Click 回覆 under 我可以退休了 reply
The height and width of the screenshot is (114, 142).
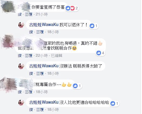pyautogui.click(x=40, y=32)
